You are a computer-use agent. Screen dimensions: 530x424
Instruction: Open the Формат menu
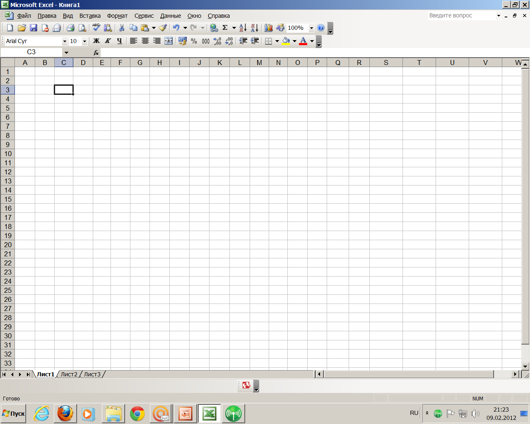(x=117, y=16)
